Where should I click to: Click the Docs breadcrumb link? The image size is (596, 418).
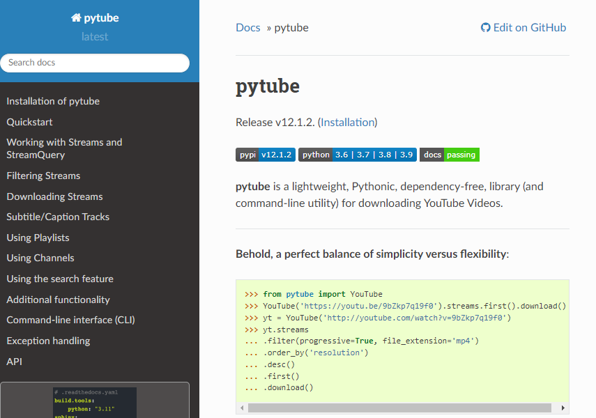tap(248, 27)
